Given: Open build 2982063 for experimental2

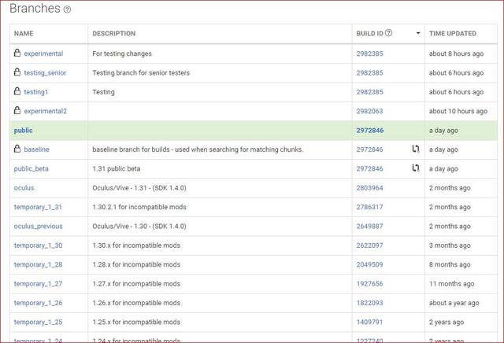Looking at the screenshot, I should click(x=369, y=111).
